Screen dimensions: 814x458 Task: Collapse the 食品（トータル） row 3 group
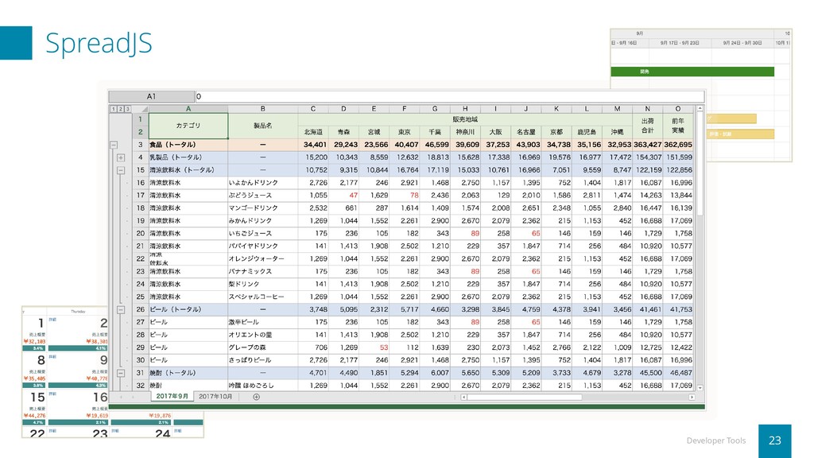(x=114, y=145)
